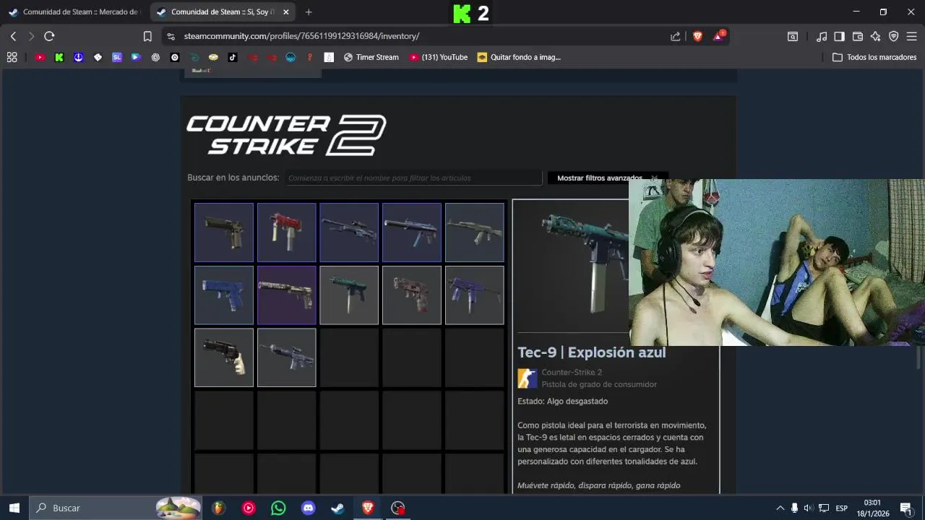The image size is (925, 520).
Task: Open Brave music playlist icon
Action: point(822,36)
